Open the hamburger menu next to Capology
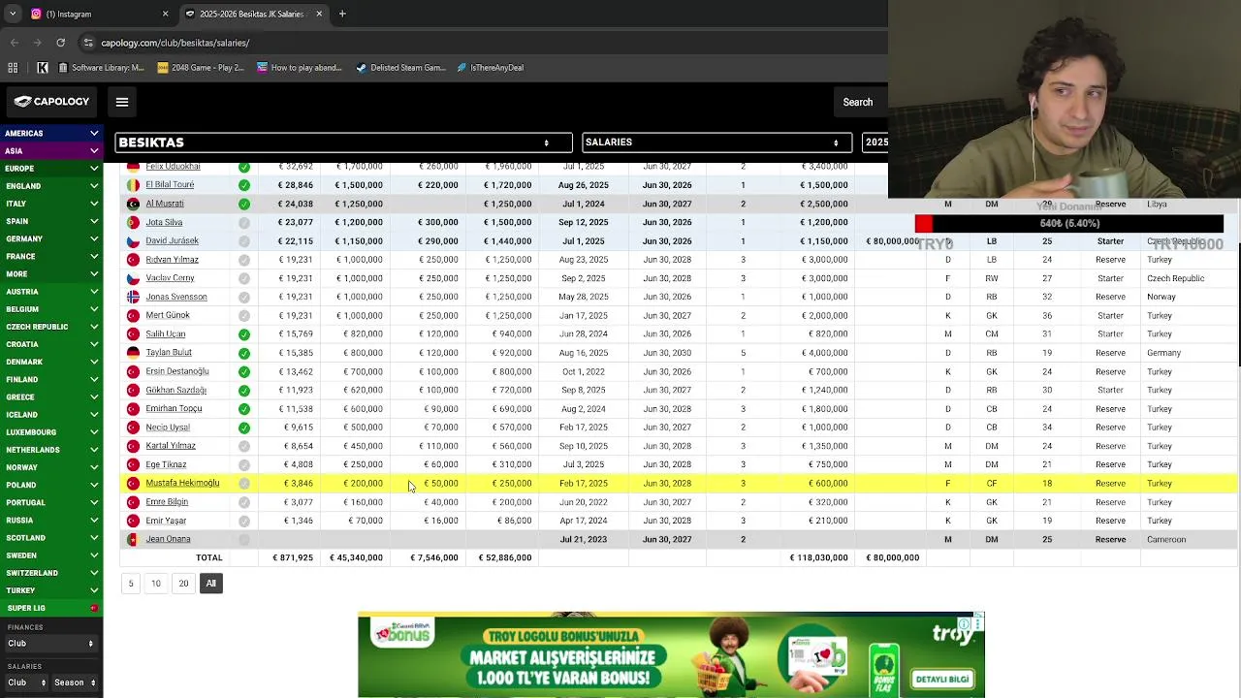Screen dimensions: 1241x698 point(122,102)
